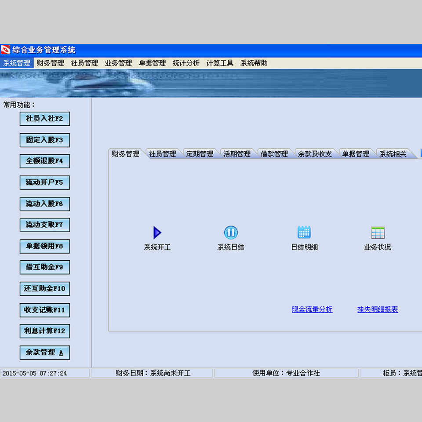The image size is (422, 422).
Task: Switch to the 余款及收支 tab
Action: (x=315, y=154)
